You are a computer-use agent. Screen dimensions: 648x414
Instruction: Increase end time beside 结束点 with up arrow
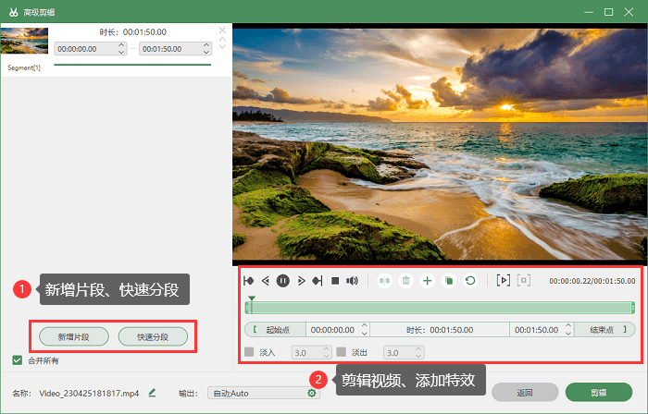(x=568, y=326)
